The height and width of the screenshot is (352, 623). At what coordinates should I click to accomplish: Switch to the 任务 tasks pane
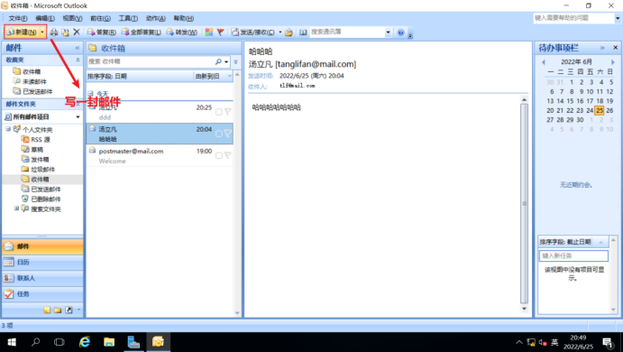point(42,294)
